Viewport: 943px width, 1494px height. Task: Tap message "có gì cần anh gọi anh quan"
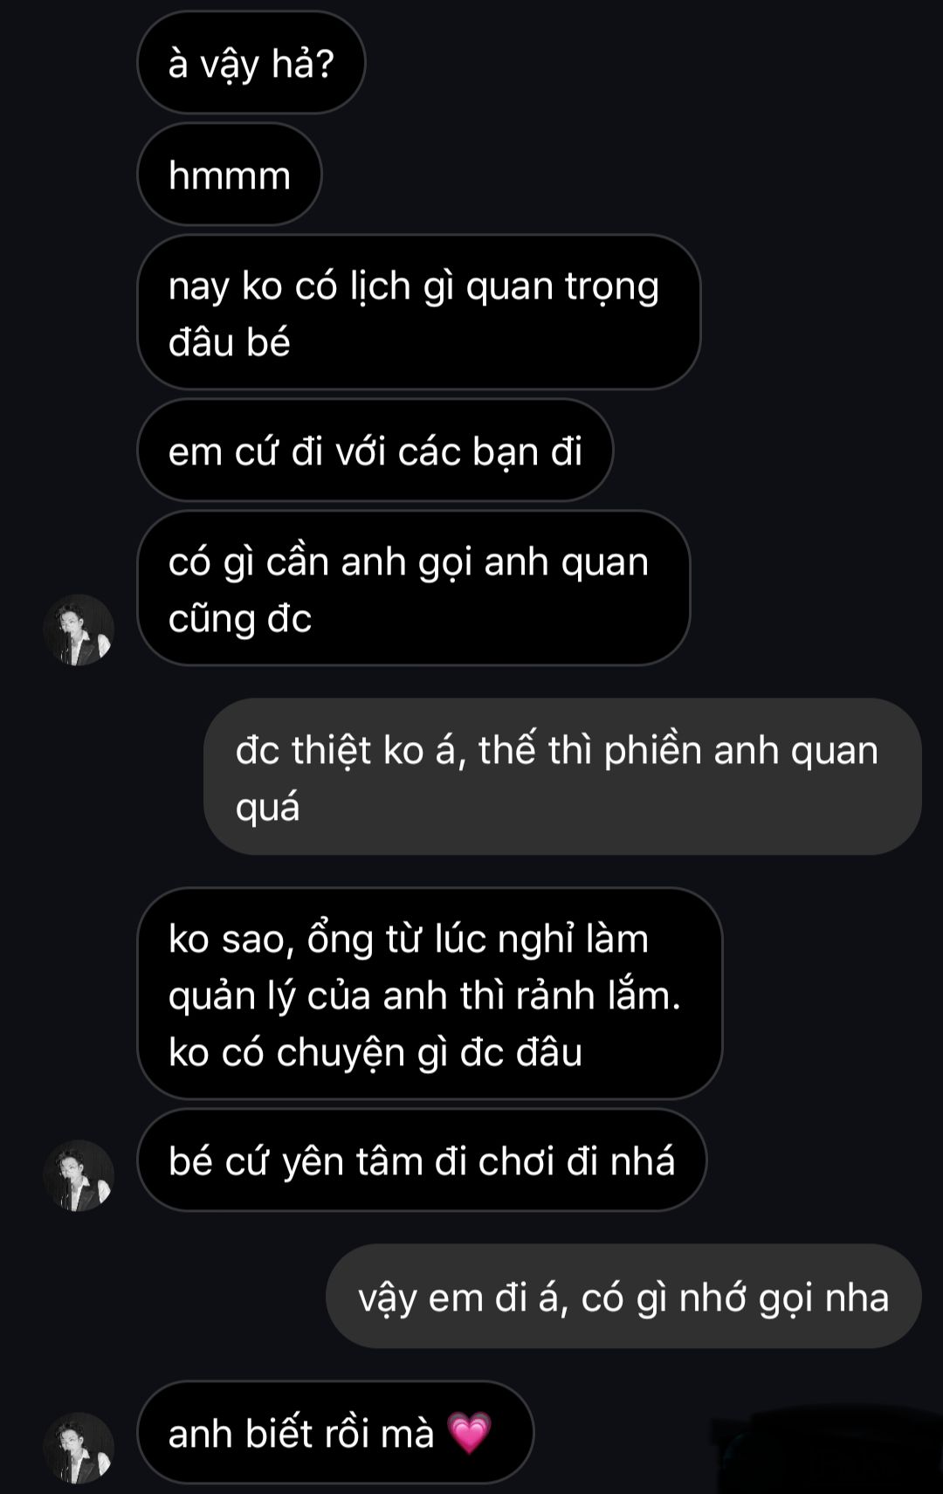click(x=413, y=588)
